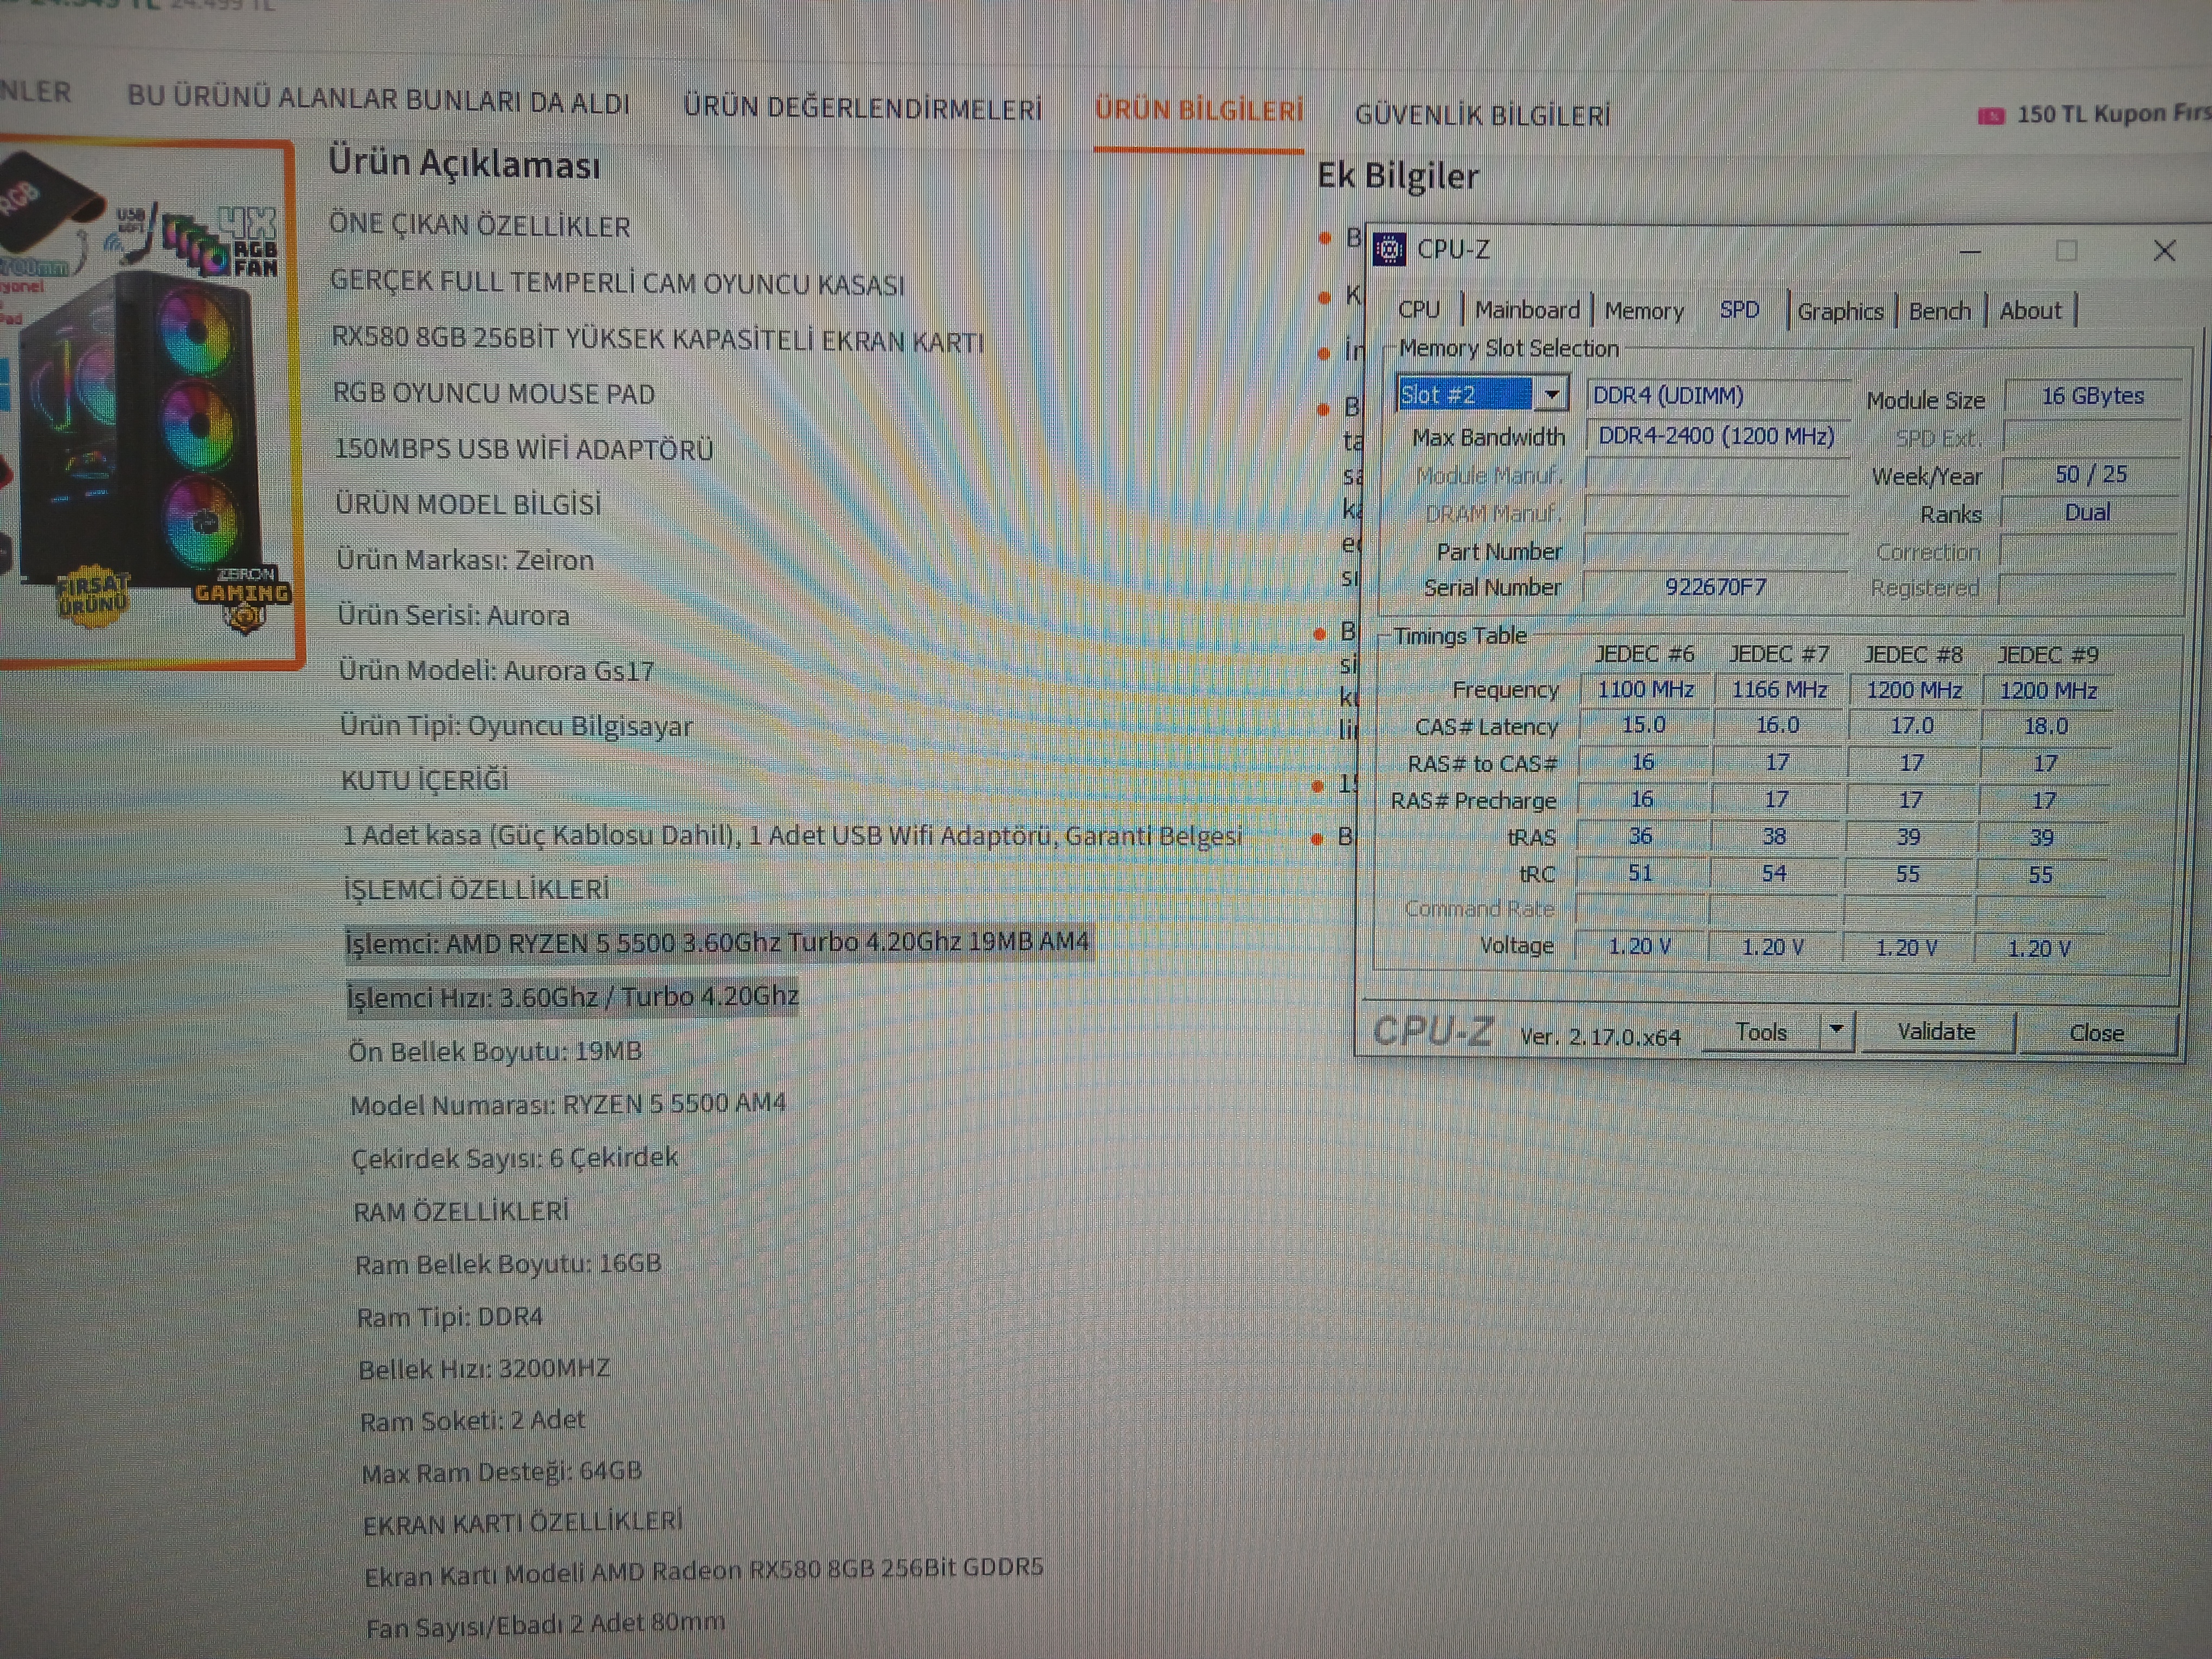Screen dimensions: 2212x1659
Task: Click the RX580 8GB 256BİT ekran kartı line
Action: (658, 340)
